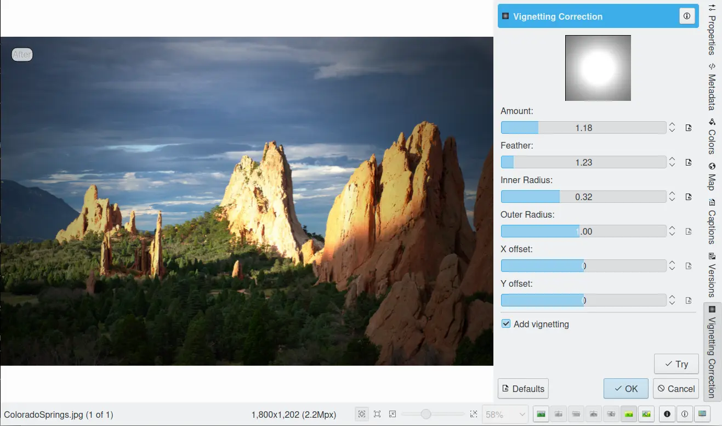Viewport: 722px width, 426px height.
Task: Reset the Amount value to default
Action: coord(689,128)
